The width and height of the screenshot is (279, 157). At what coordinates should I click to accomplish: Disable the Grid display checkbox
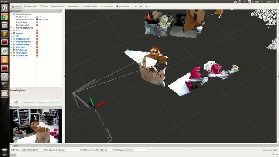click(x=37, y=31)
